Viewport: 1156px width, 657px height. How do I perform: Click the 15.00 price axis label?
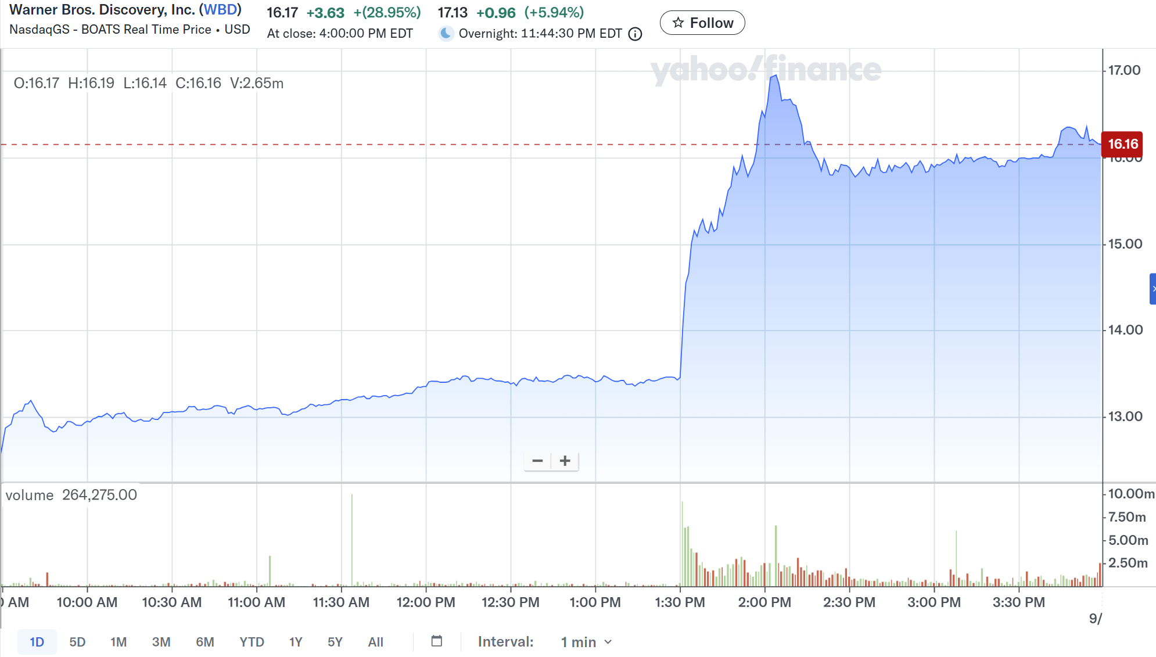(x=1125, y=244)
